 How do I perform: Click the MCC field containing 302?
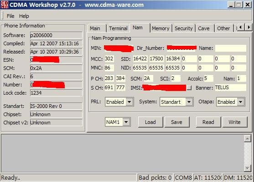109,59
